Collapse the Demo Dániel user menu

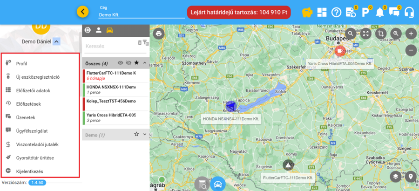[56, 41]
